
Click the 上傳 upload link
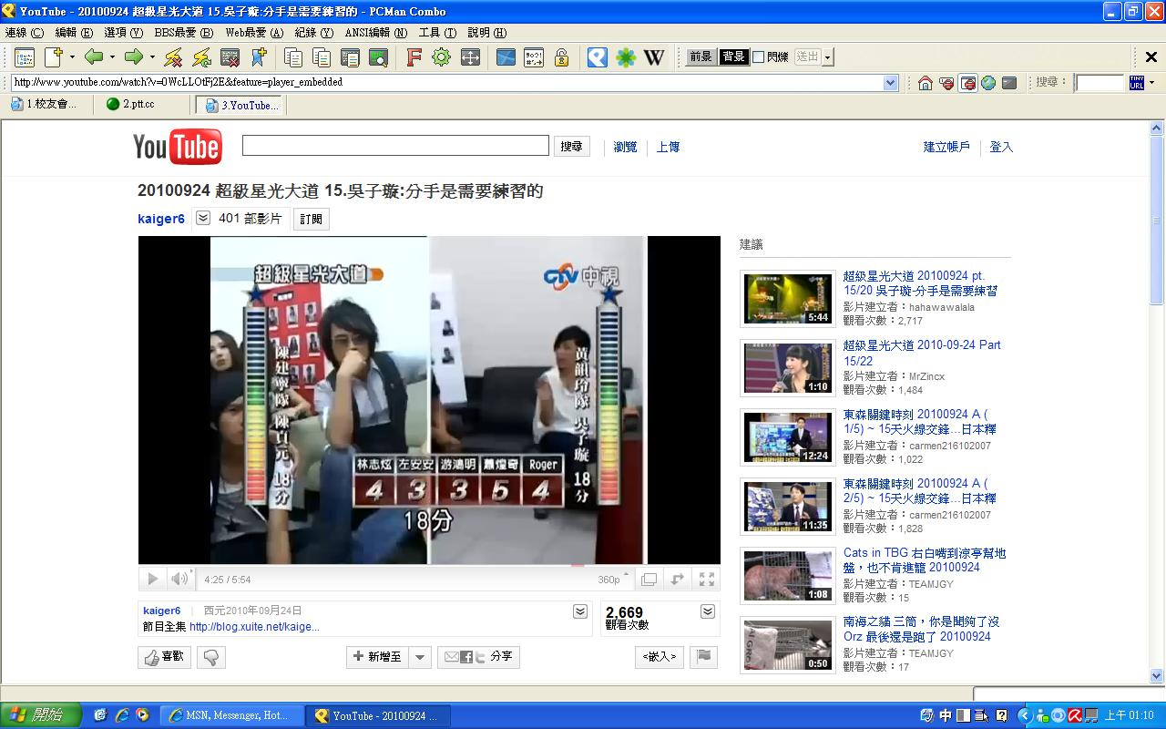coord(669,147)
